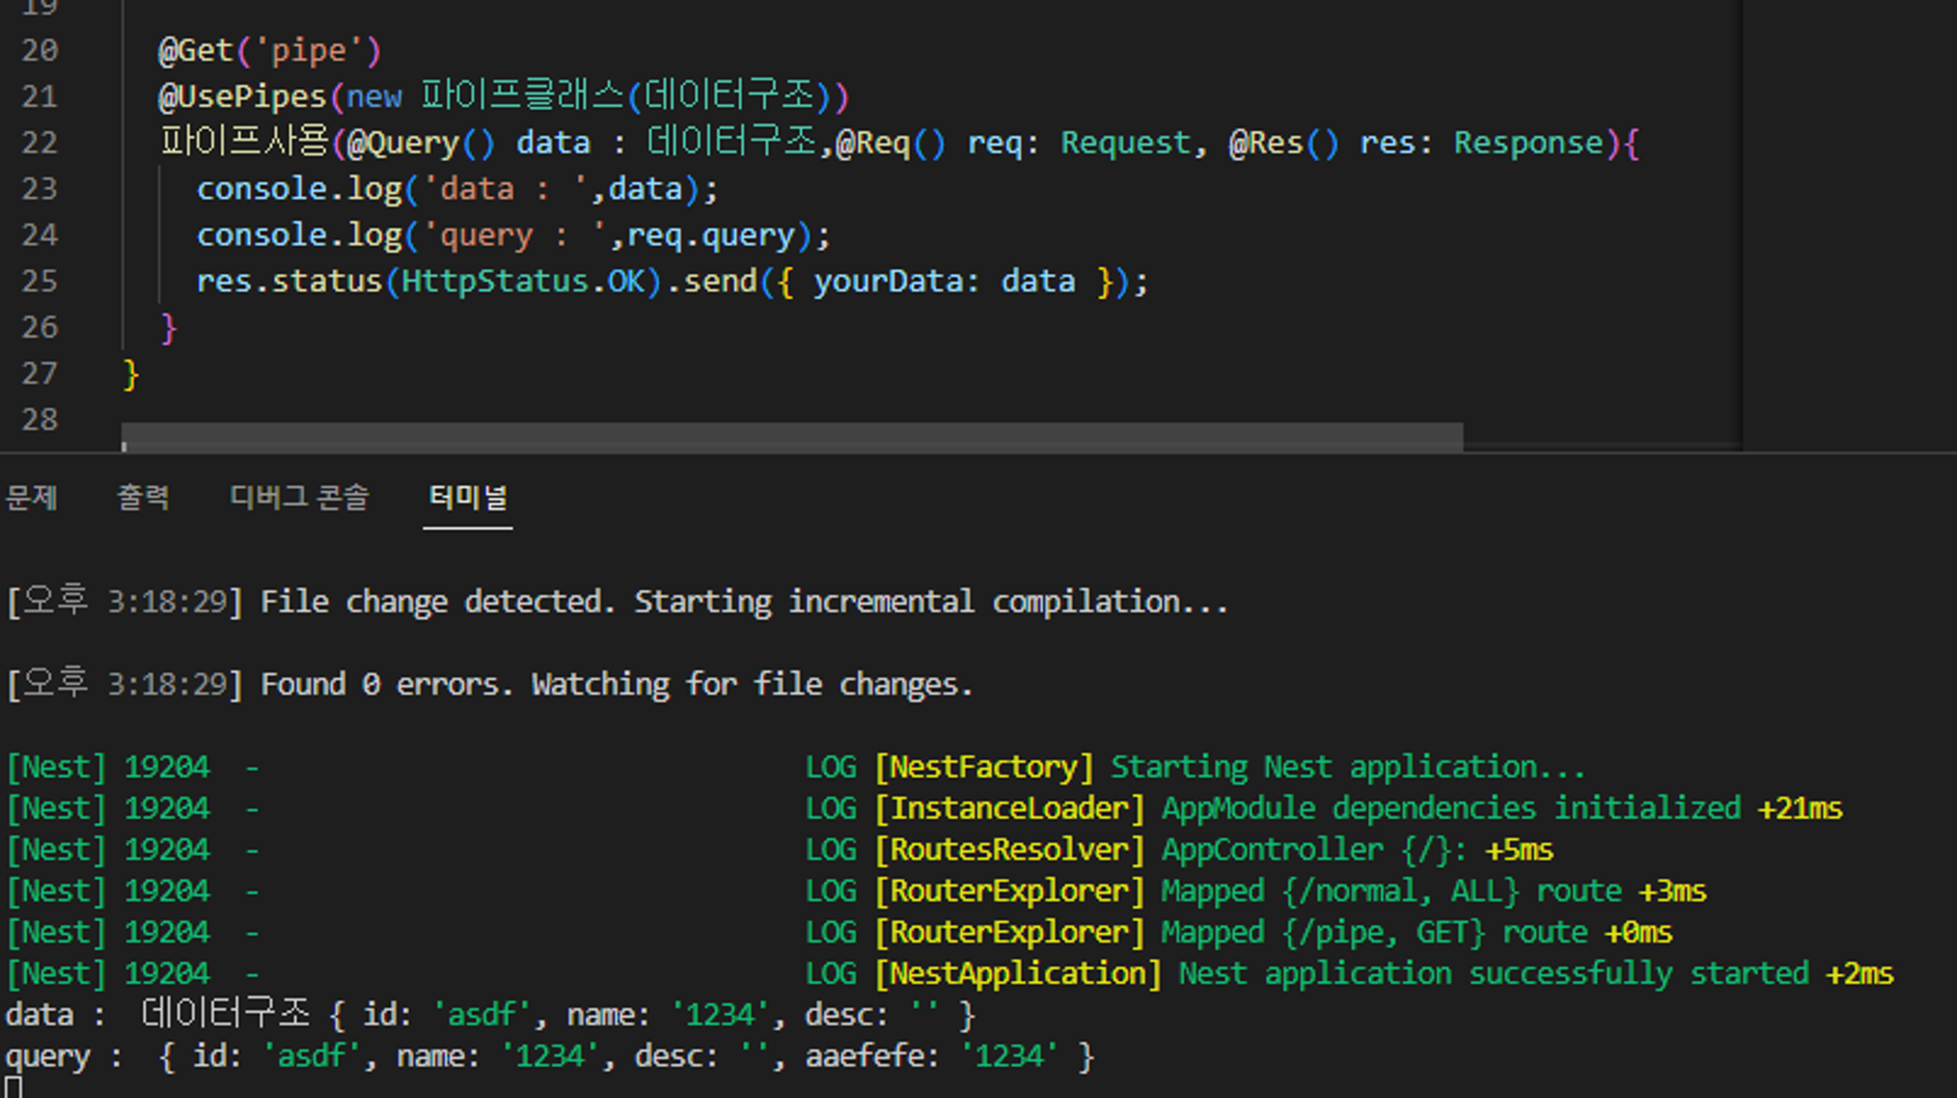Click the Response type on line 22

pyautogui.click(x=1528, y=143)
